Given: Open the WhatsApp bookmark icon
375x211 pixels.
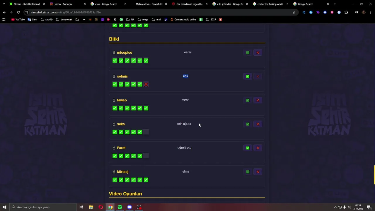Looking at the screenshot, I should tap(121, 20).
